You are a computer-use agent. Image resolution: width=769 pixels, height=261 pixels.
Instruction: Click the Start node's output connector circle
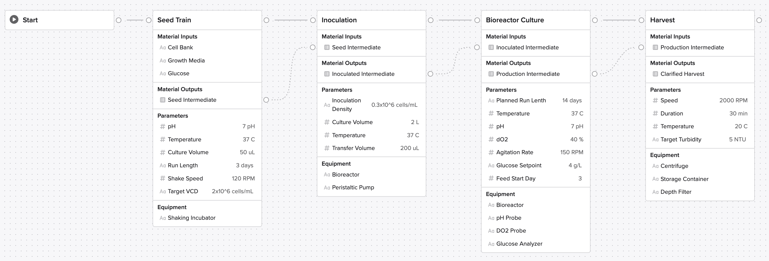pos(119,20)
